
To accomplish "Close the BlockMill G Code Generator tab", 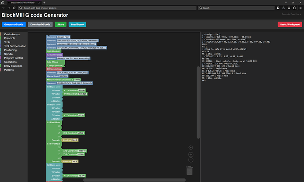I will click(x=39, y=3).
